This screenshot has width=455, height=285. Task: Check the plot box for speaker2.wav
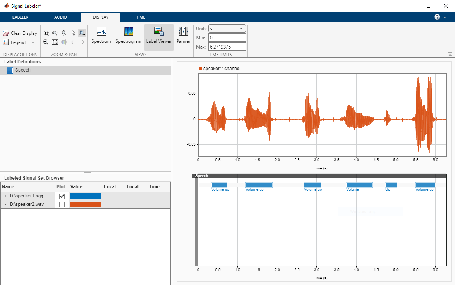[62, 205]
